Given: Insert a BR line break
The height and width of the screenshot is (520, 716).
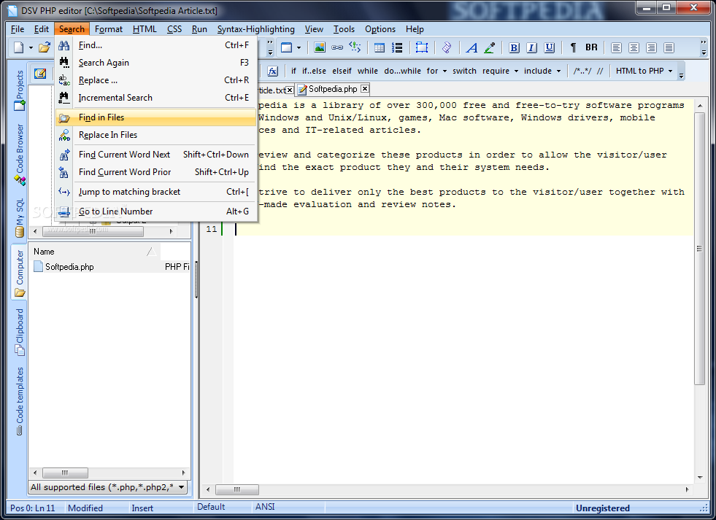Looking at the screenshot, I should point(591,47).
